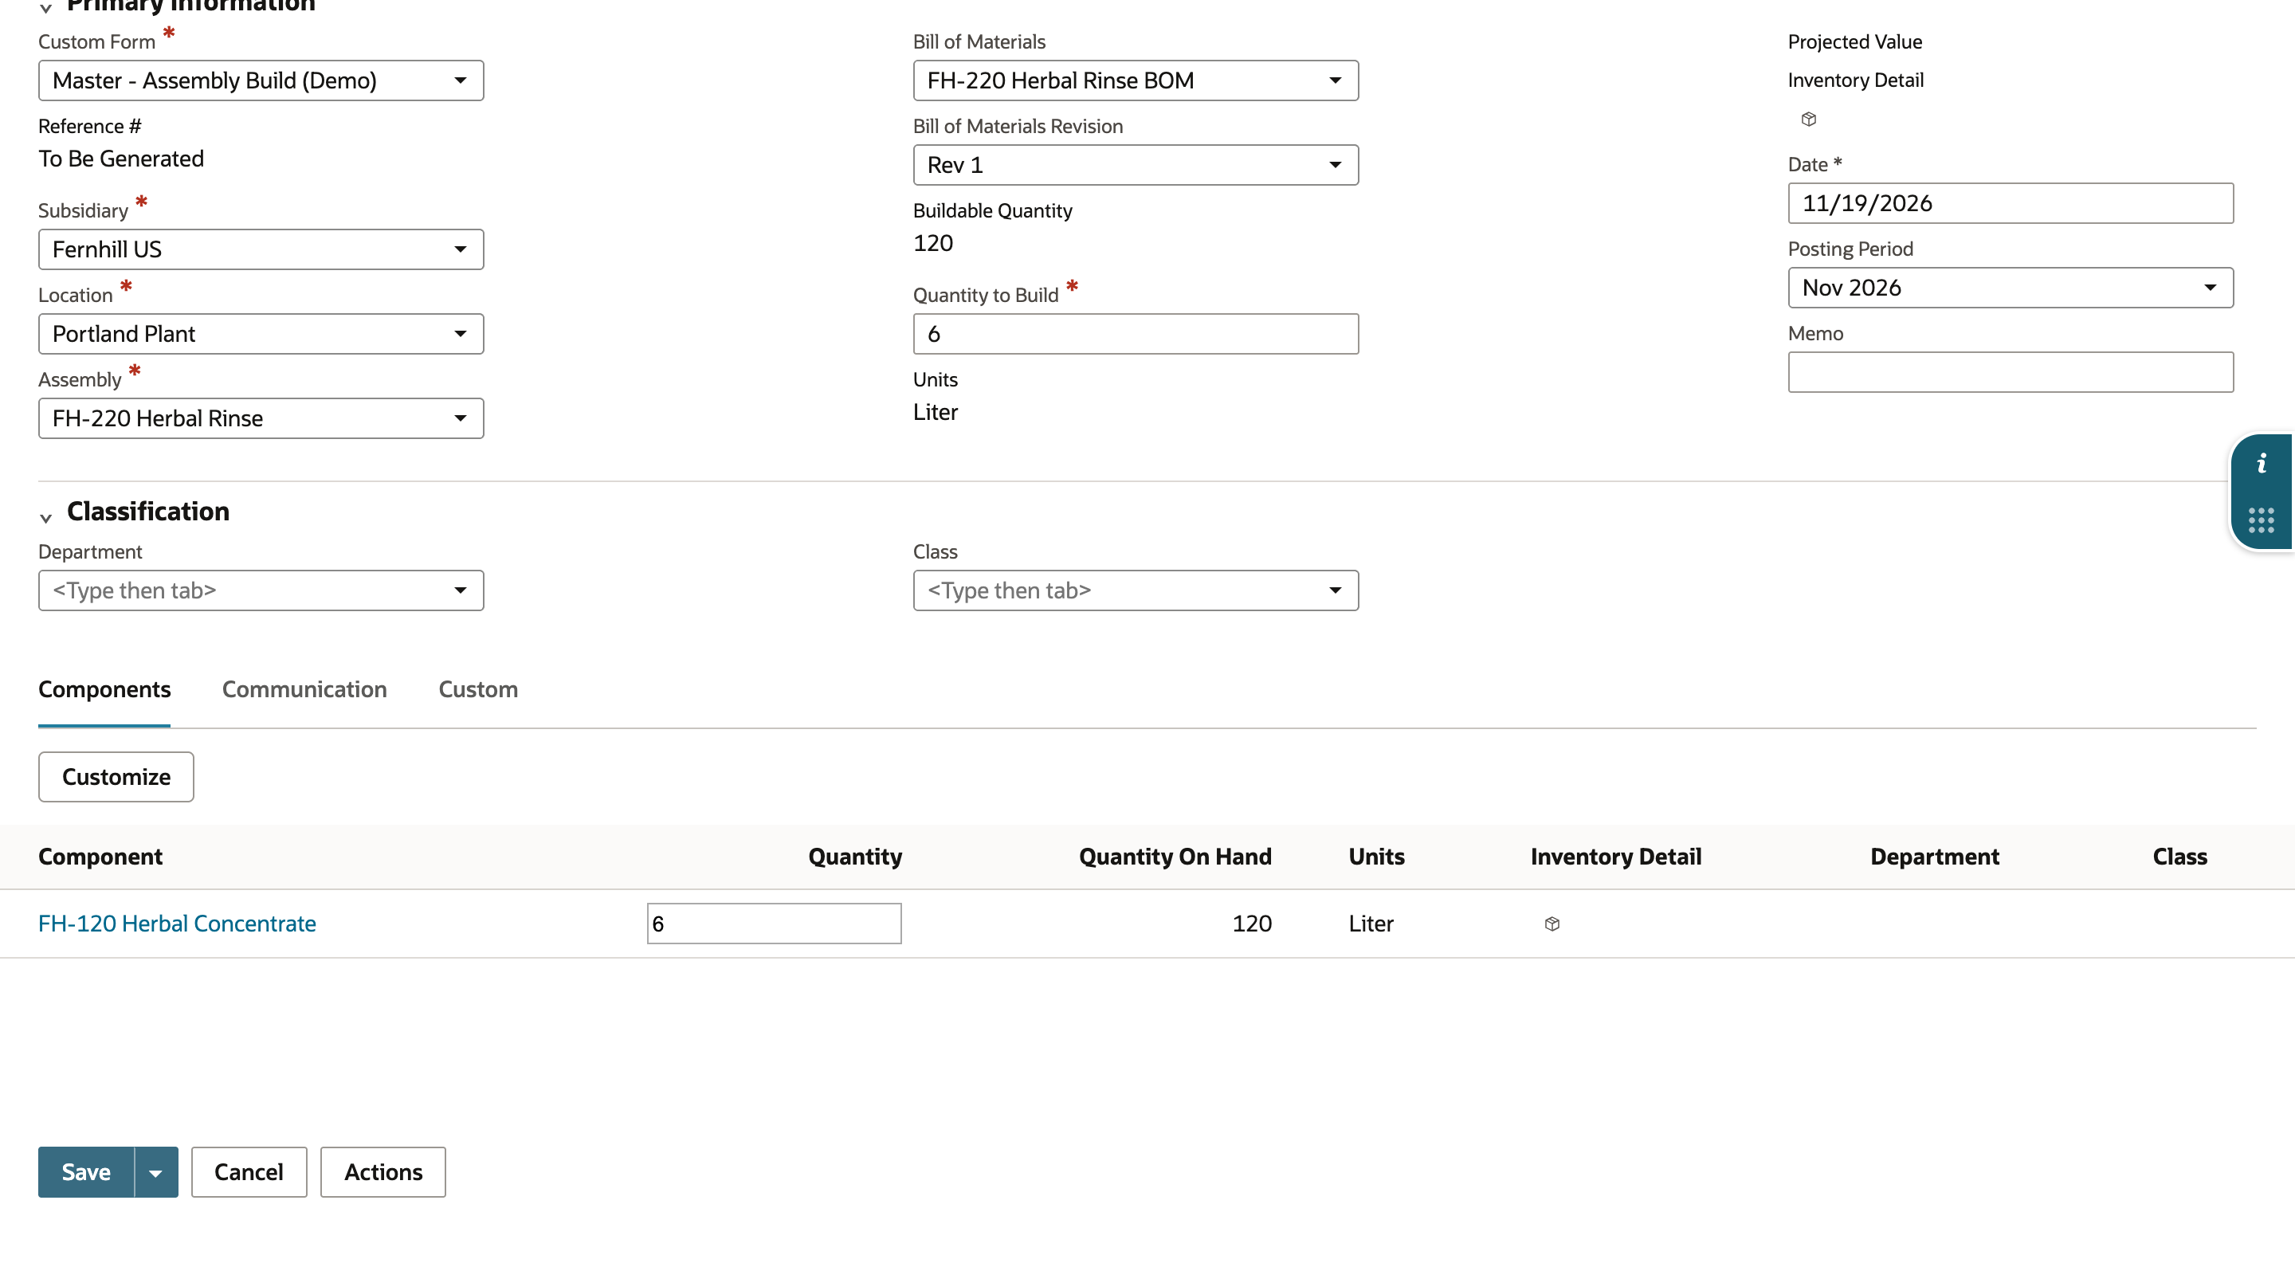The image size is (2295, 1263).
Task: Click the component Quantity field for FH-120
Action: (x=775, y=924)
